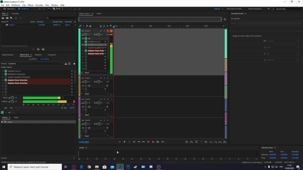Open Multiband Compressor slot arrow menu
Screen dimensions: 303x170
click(72, 74)
